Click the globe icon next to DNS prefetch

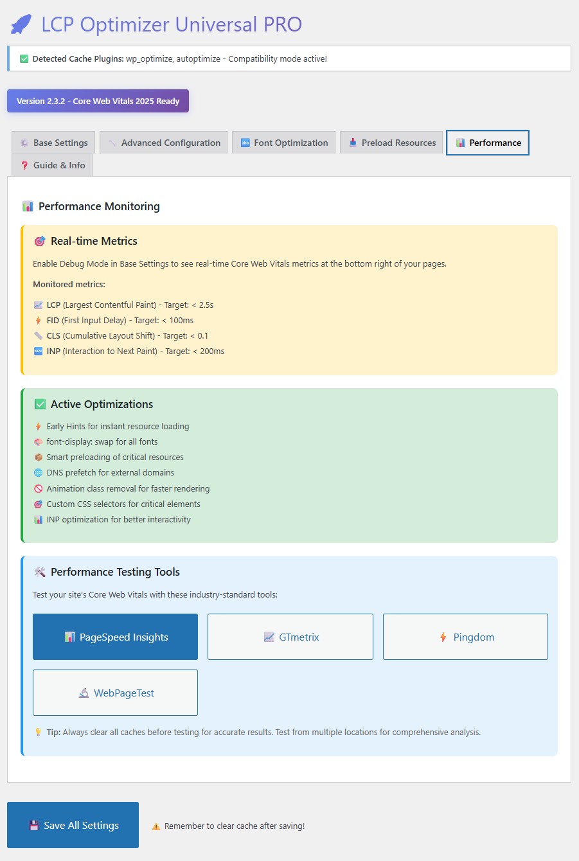pos(39,472)
